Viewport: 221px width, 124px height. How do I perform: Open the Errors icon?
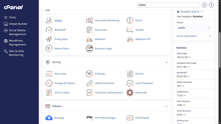pyautogui.click(x=130, y=21)
